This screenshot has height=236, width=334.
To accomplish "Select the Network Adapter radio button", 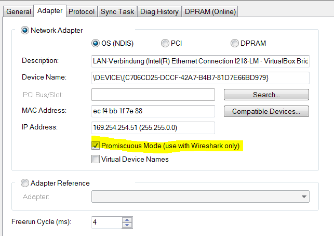I will coord(25,30).
